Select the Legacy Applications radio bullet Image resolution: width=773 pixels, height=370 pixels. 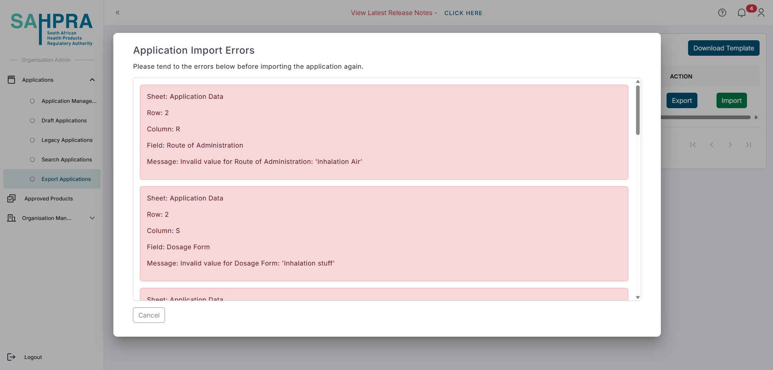[33, 140]
